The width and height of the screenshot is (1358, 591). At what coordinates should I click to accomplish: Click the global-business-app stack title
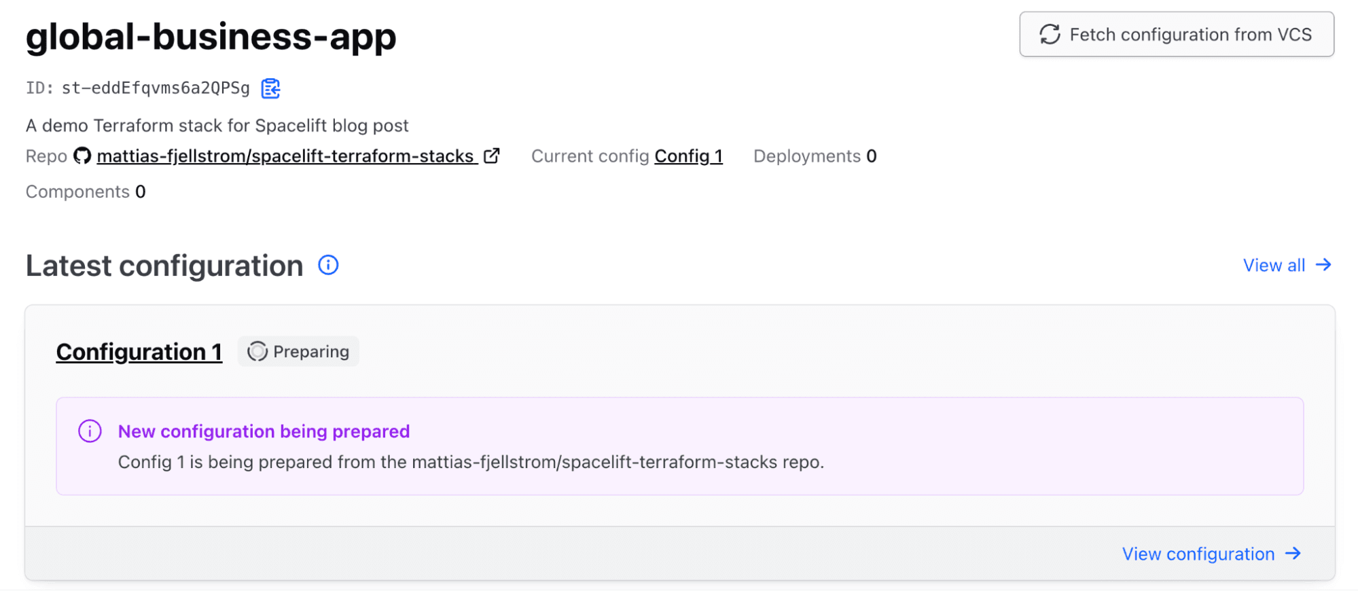pos(211,37)
